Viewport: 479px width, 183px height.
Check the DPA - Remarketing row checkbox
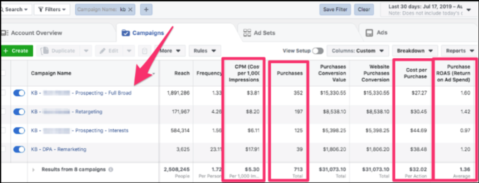[x=3, y=149]
